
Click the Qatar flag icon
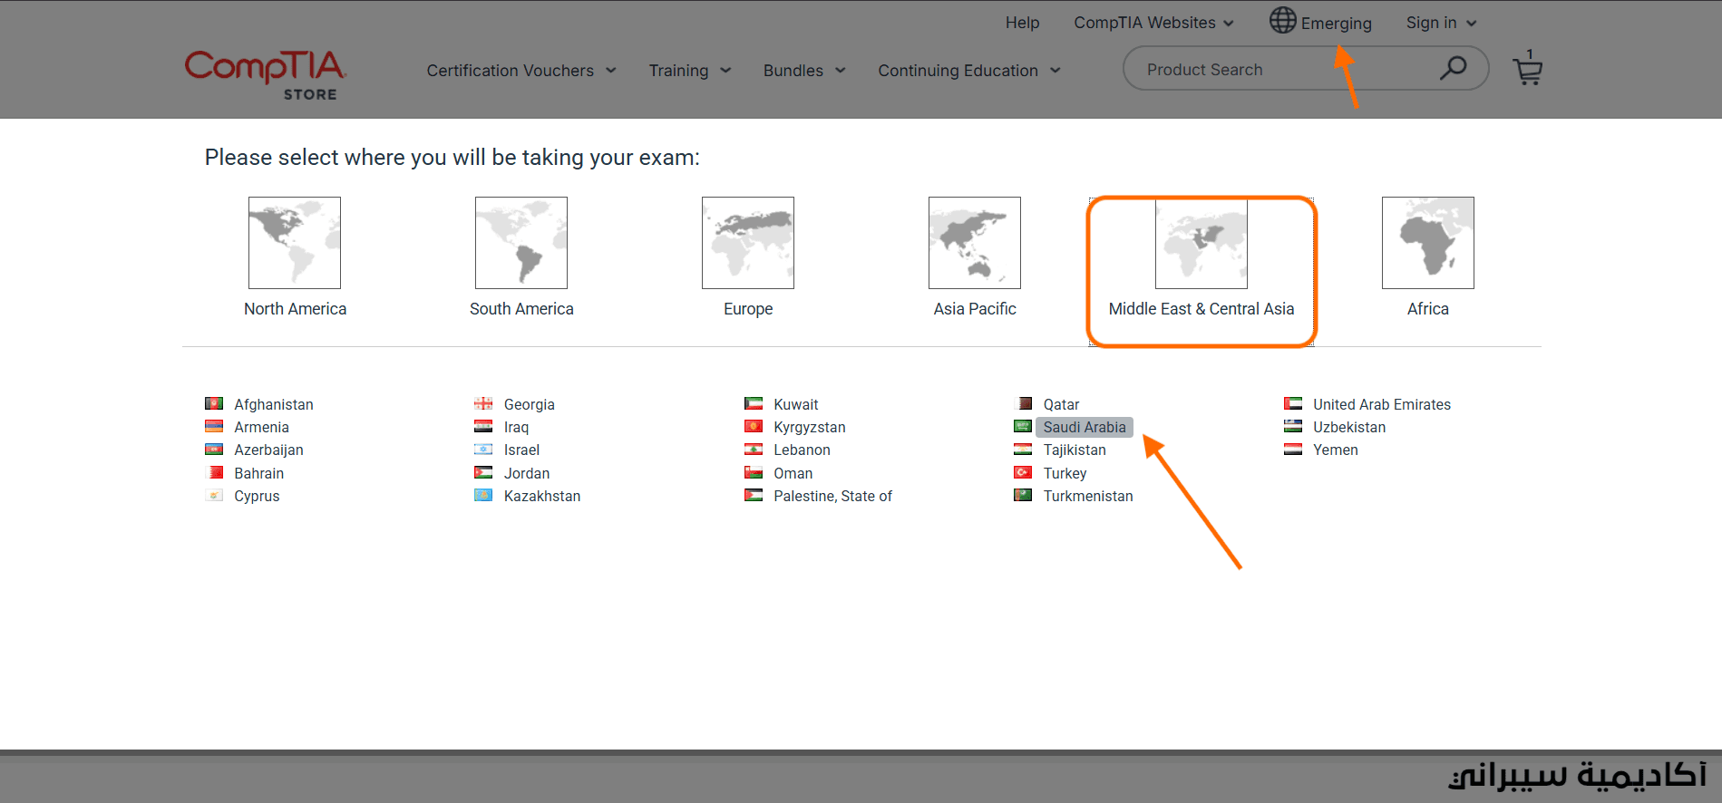click(1023, 403)
